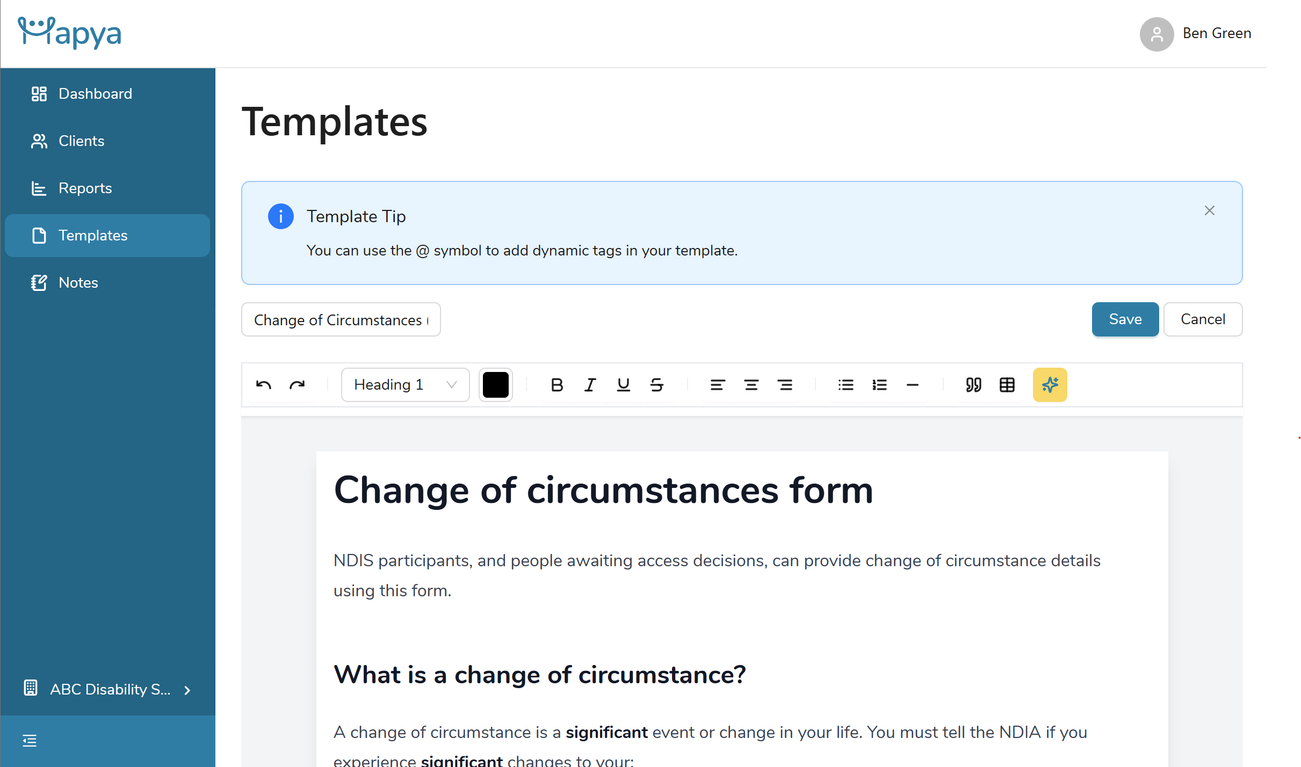Image resolution: width=1301 pixels, height=767 pixels.
Task: Open the black text color swatch
Action: pyautogui.click(x=495, y=385)
